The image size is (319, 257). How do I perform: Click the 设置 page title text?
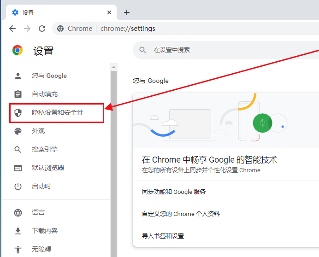(43, 51)
